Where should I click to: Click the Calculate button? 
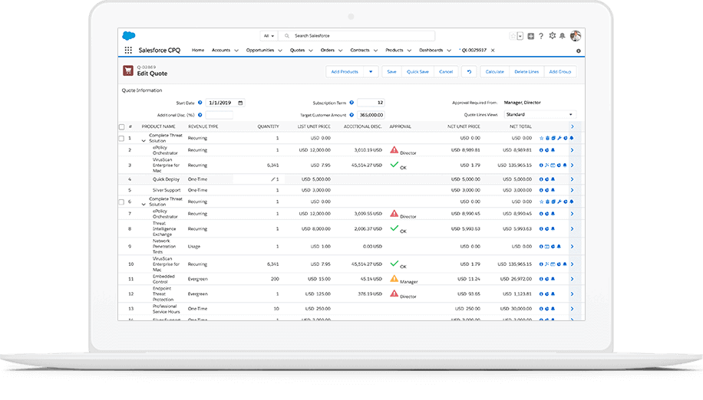pyautogui.click(x=494, y=71)
